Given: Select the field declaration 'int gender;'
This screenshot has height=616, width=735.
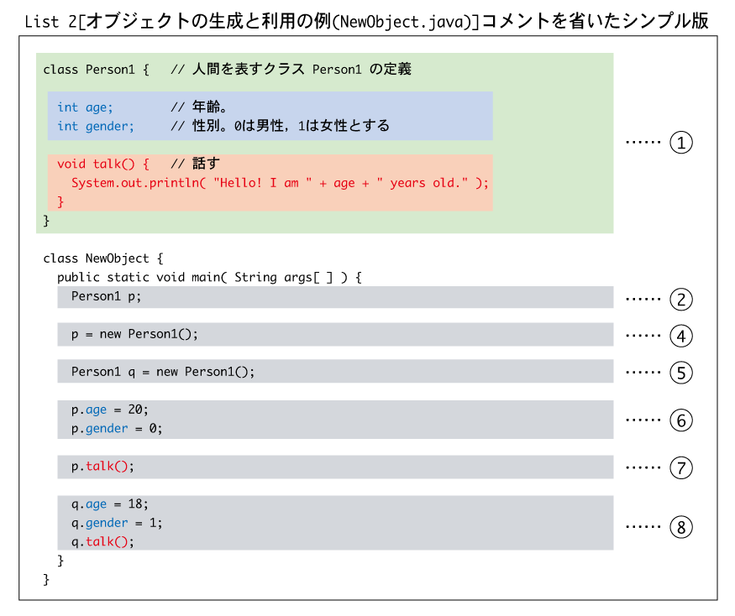Looking at the screenshot, I should click(x=96, y=127).
